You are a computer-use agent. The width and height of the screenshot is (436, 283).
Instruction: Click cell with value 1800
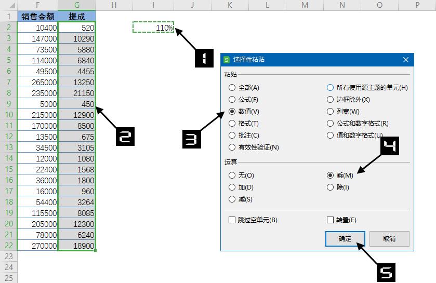pos(77,180)
